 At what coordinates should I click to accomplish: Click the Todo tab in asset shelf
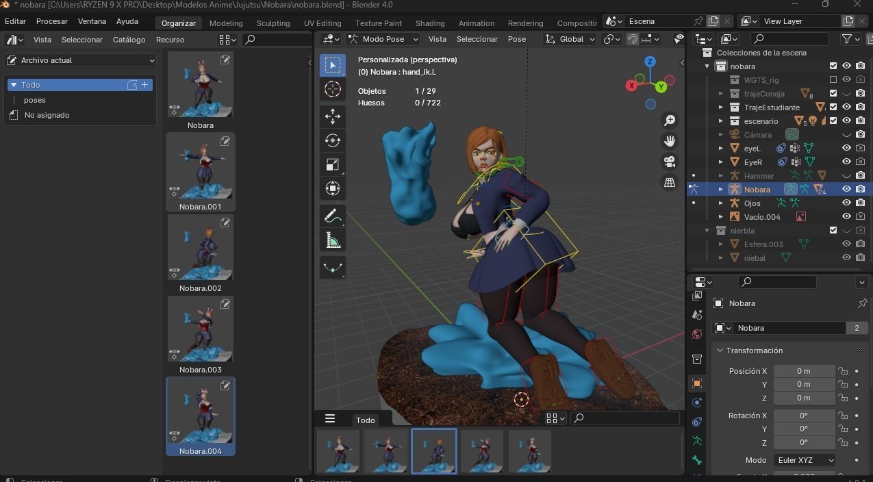[366, 420]
